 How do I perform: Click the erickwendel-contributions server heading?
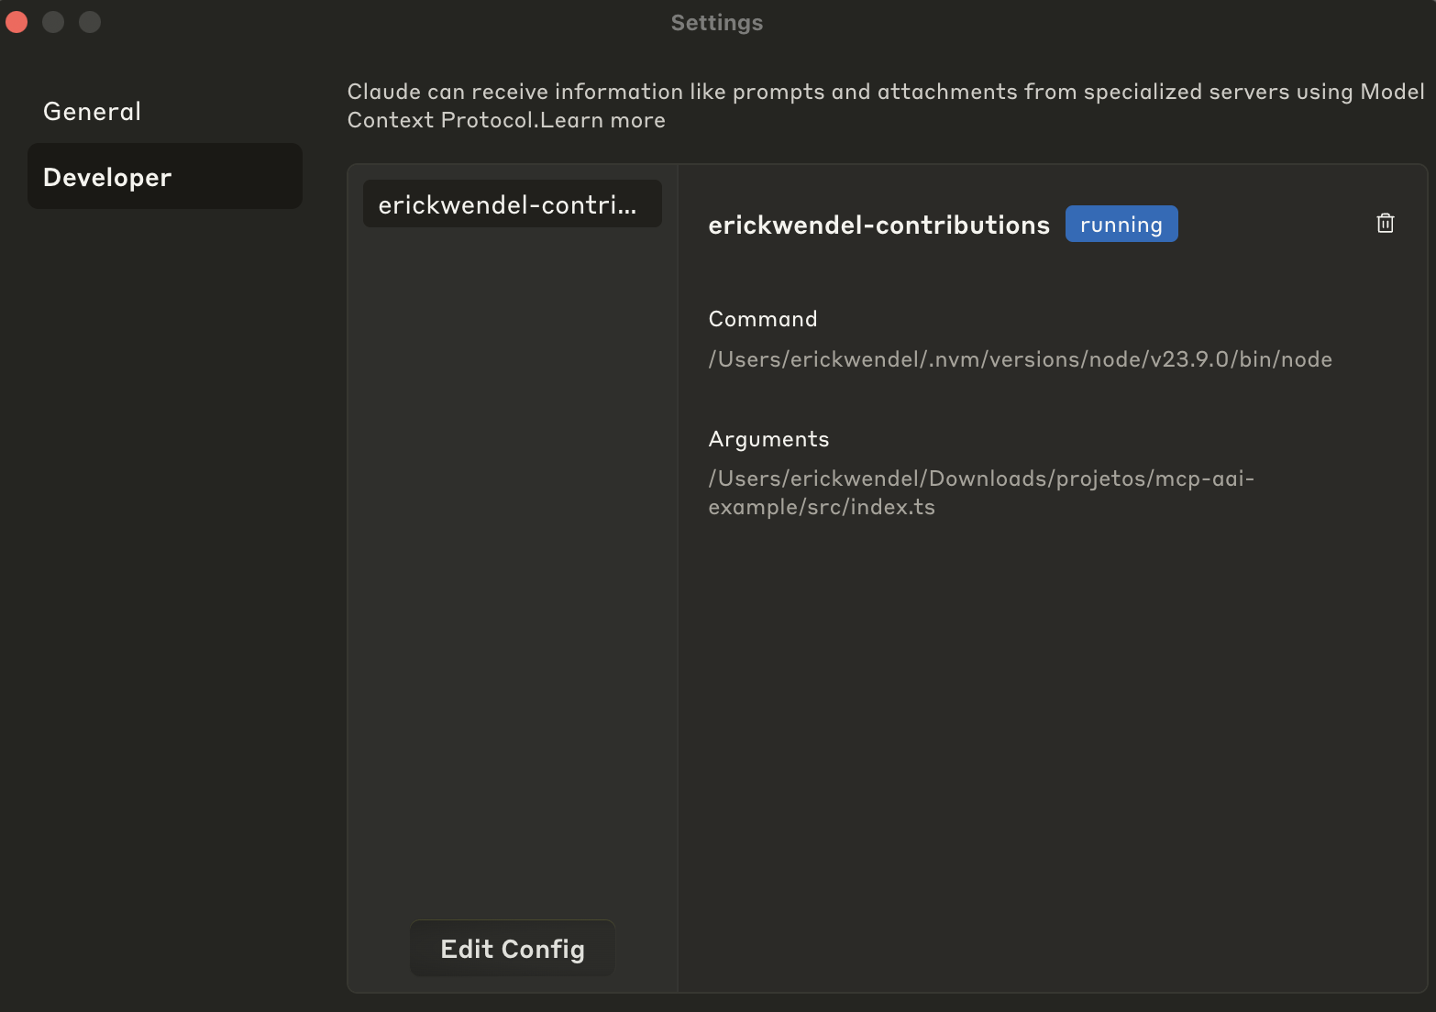tap(878, 225)
